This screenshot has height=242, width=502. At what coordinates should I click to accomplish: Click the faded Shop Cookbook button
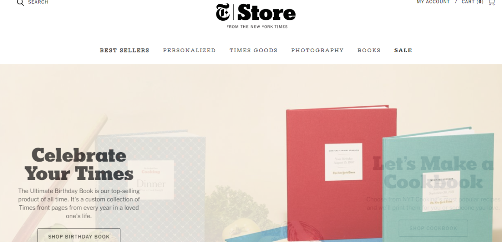[433, 228]
